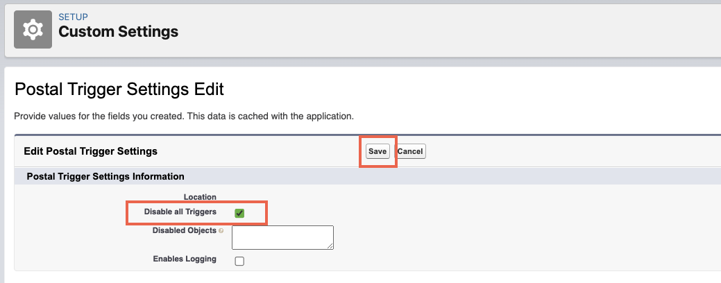Open the SETUP breadcrumb link
Image resolution: width=721 pixels, height=283 pixels.
click(73, 17)
